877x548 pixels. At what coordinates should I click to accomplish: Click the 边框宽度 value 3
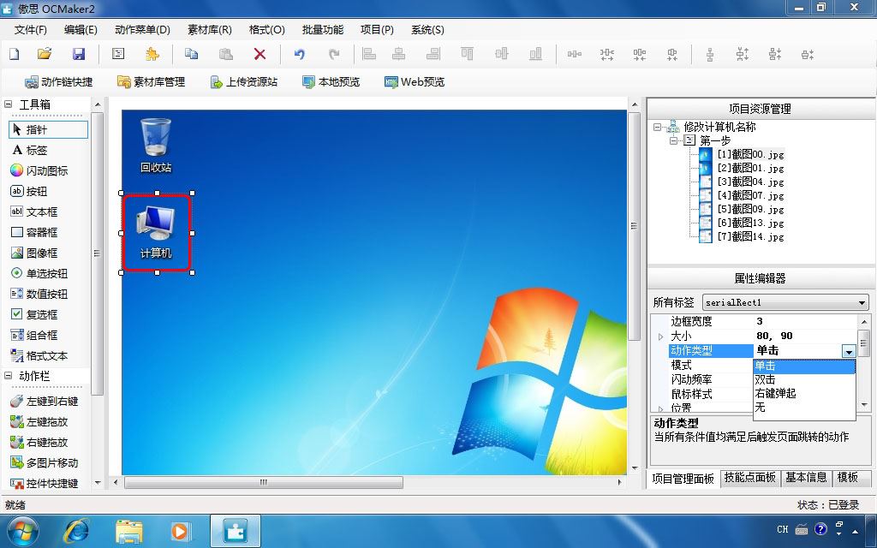[760, 321]
